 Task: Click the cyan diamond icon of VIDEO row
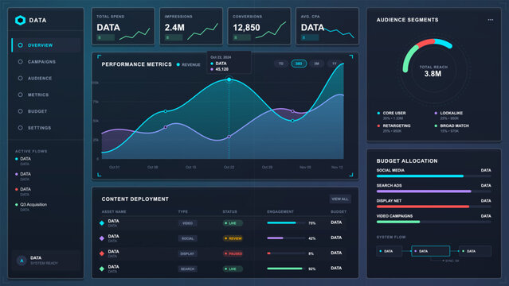pyautogui.click(x=102, y=222)
